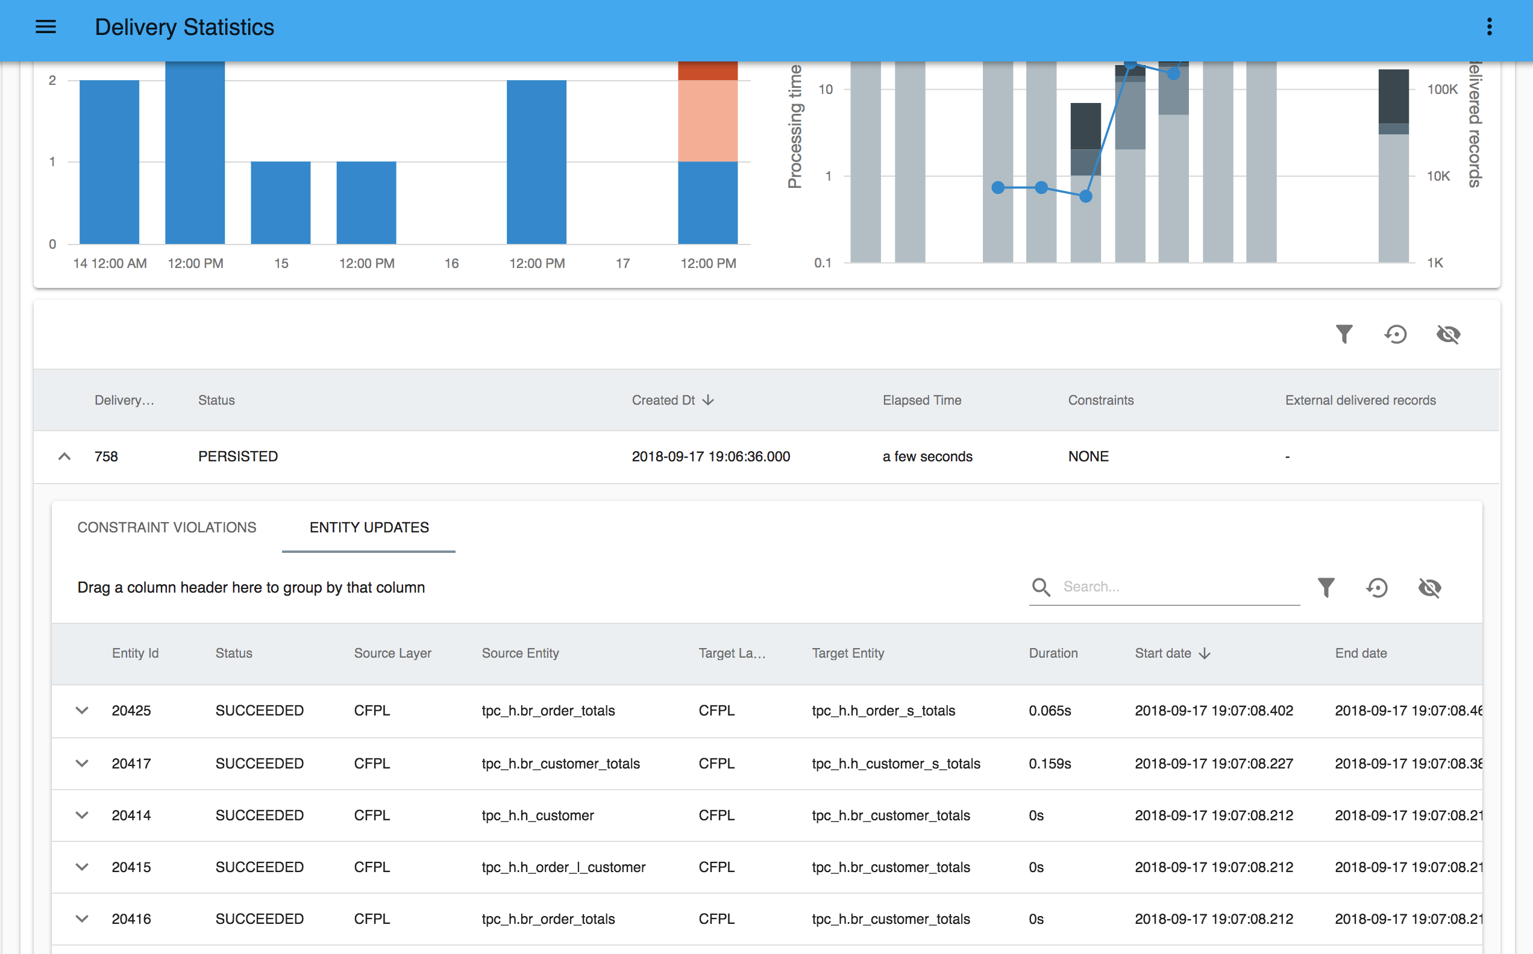This screenshot has height=954, width=1533.
Task: Click the filter icon in deliveries toolbar
Action: [1344, 334]
